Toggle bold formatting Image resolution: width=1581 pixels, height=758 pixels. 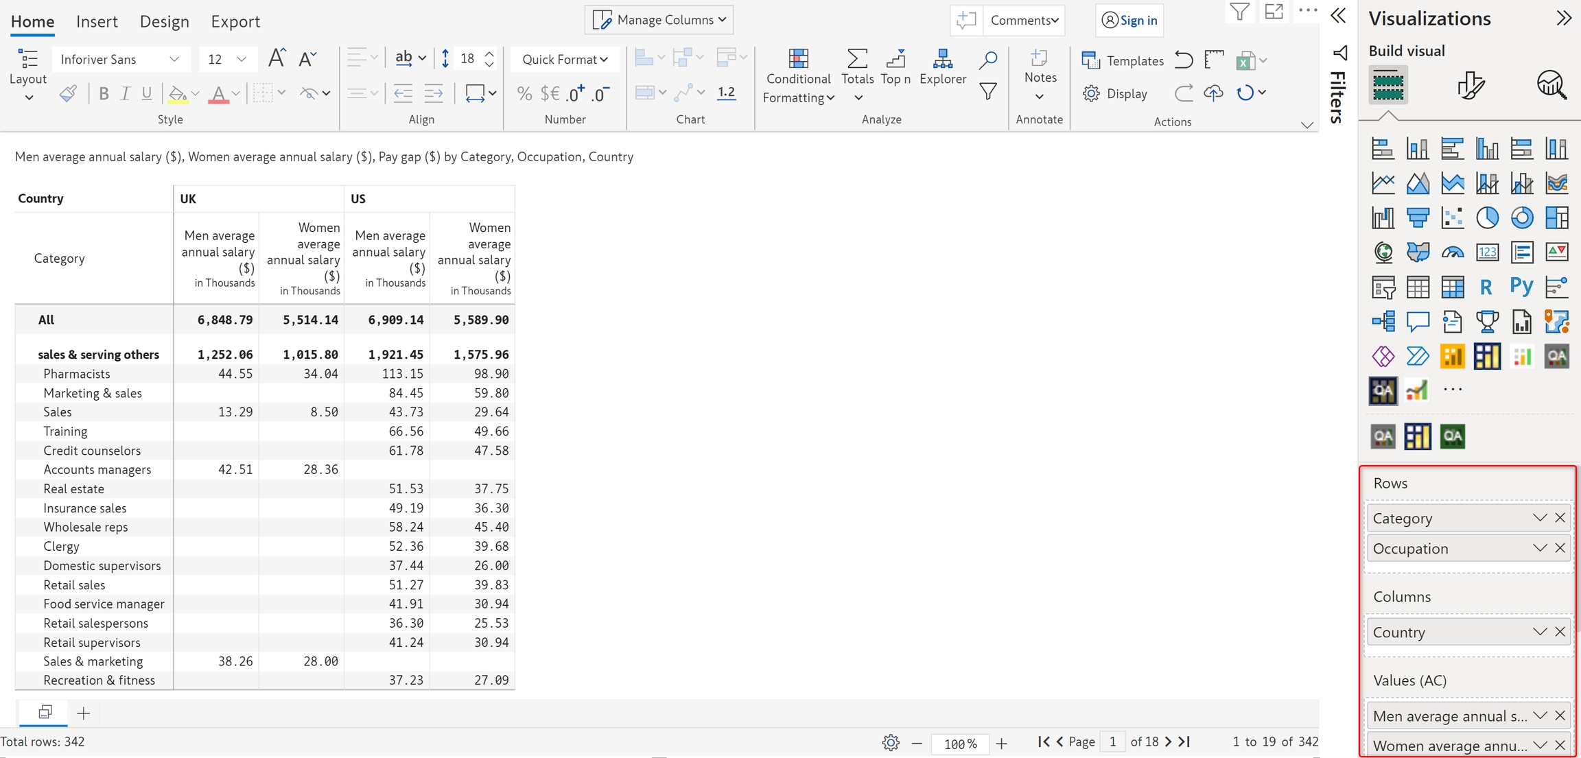pyautogui.click(x=104, y=93)
